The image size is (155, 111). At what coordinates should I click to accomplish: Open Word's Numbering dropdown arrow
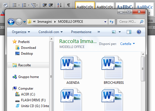[x=29, y=5]
